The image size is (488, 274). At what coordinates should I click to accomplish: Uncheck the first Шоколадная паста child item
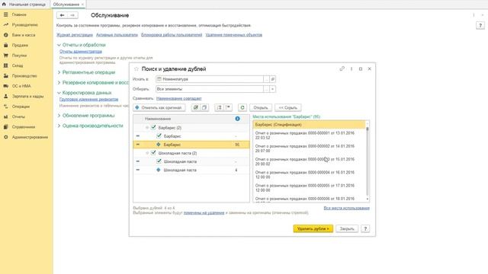click(159, 161)
